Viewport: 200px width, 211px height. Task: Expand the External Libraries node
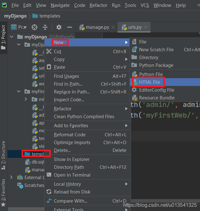coord(12,177)
